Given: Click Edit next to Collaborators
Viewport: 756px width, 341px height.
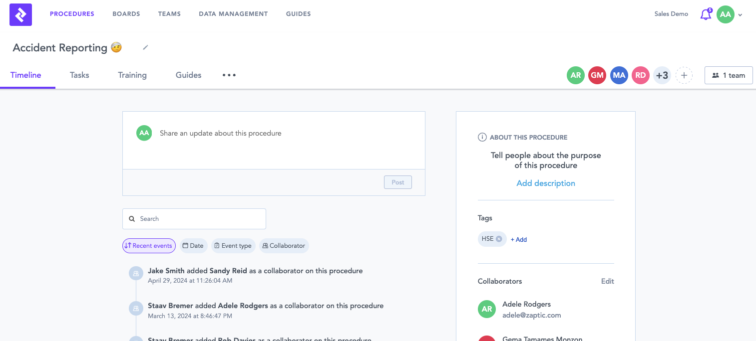Looking at the screenshot, I should (x=607, y=281).
